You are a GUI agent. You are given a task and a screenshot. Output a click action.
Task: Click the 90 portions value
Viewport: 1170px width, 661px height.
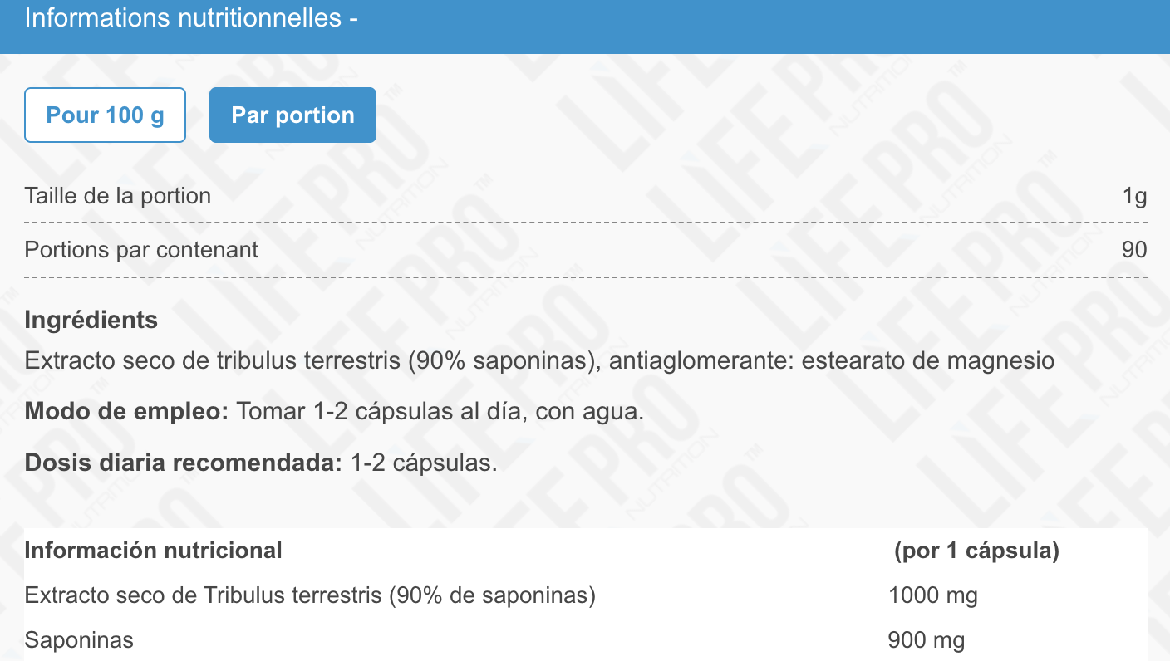point(1134,249)
